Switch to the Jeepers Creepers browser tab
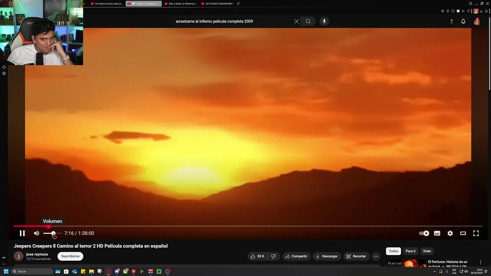 [144, 3]
